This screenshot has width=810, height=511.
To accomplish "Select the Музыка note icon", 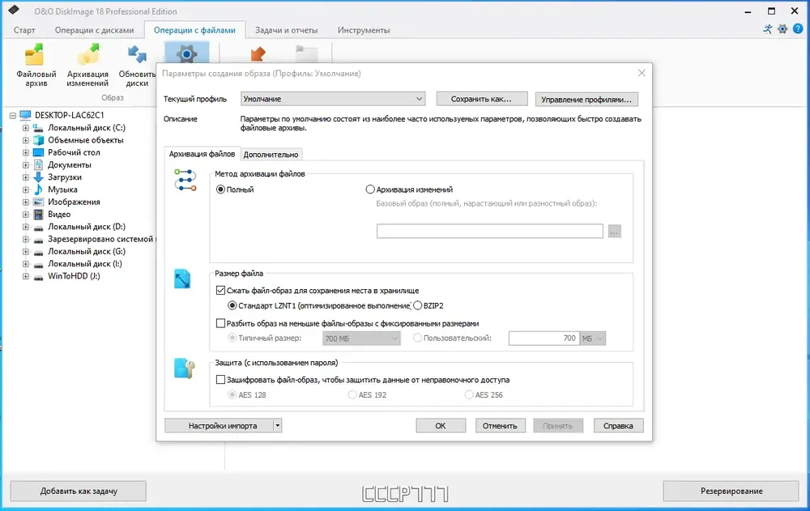I will coord(38,189).
